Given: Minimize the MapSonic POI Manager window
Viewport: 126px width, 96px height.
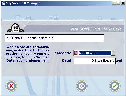Looking at the screenshot, I should (114, 3).
